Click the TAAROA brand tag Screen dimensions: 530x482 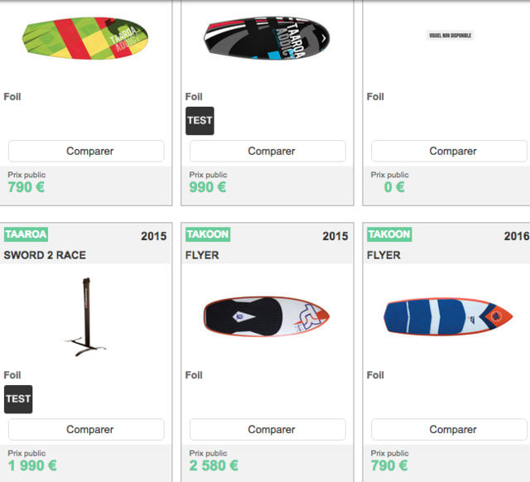pyautogui.click(x=26, y=234)
